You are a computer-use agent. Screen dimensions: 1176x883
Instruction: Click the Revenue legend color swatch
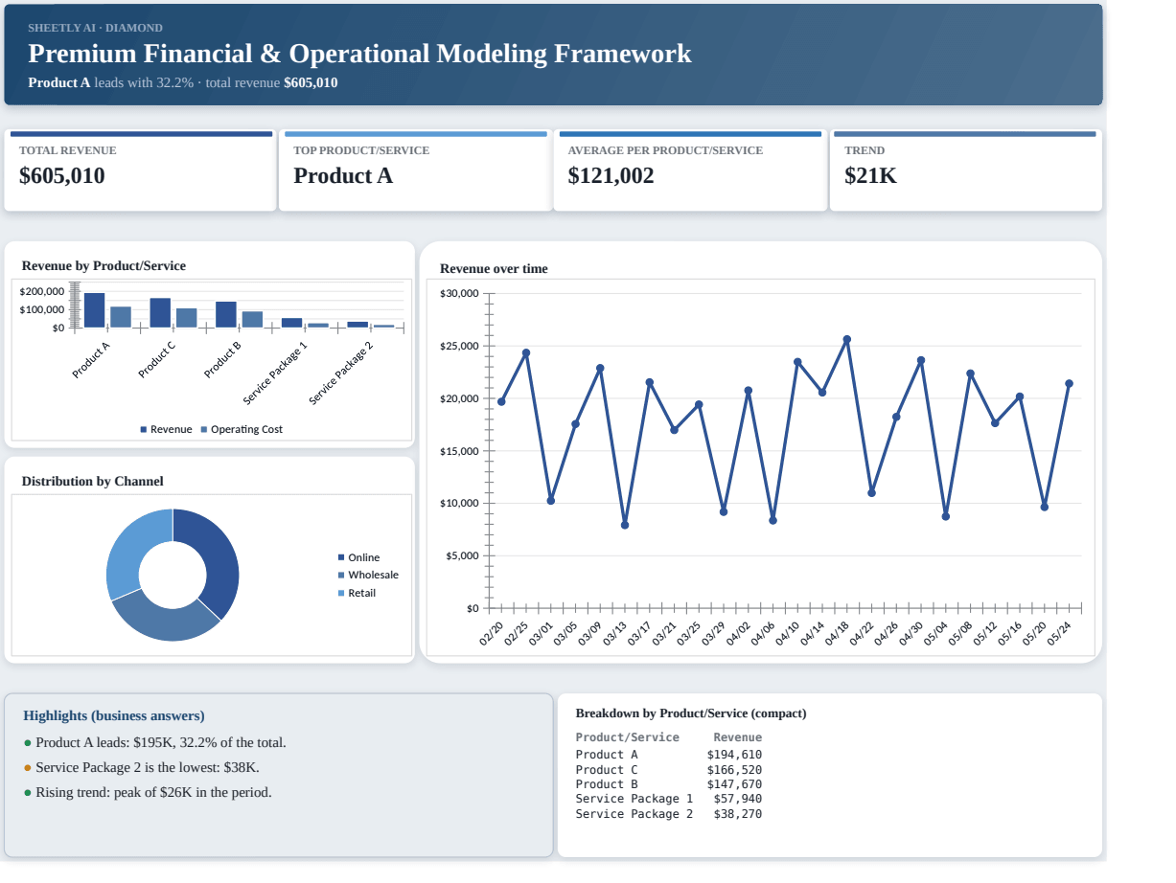click(144, 429)
